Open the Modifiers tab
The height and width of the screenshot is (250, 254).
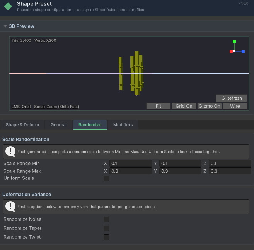(123, 125)
